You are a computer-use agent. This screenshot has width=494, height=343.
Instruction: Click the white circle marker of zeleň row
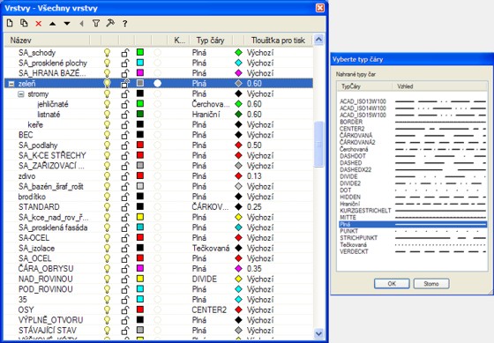click(x=158, y=84)
